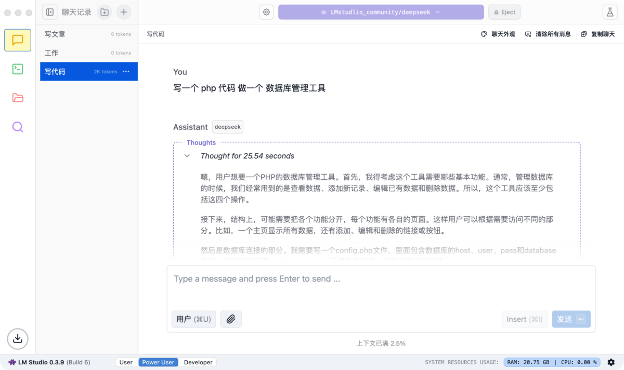Select the 写代码 chat in list
Image resolution: width=624 pixels, height=370 pixels.
point(89,72)
